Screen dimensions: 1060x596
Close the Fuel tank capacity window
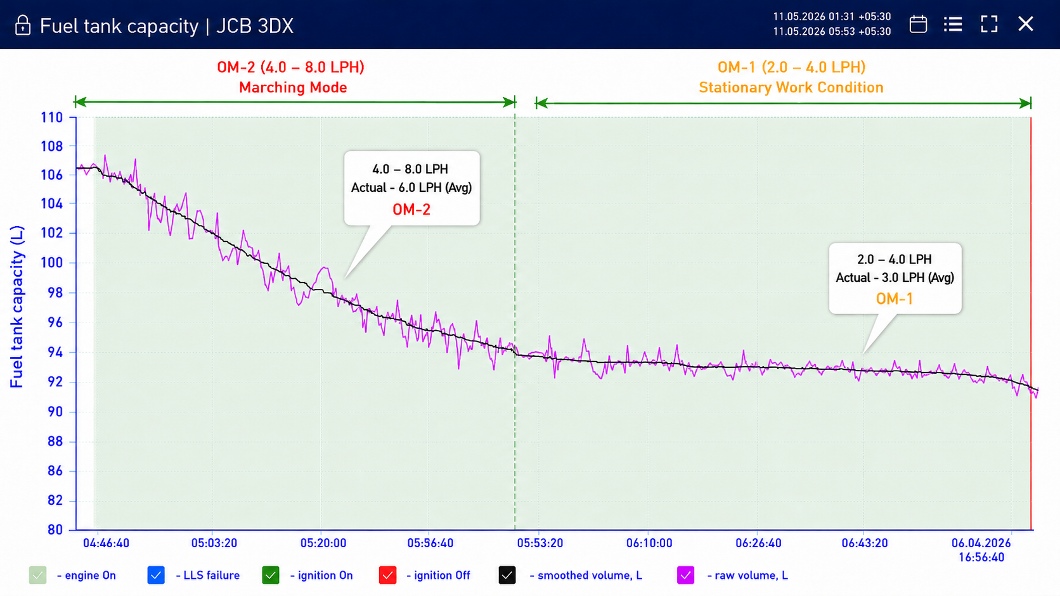(x=1026, y=24)
